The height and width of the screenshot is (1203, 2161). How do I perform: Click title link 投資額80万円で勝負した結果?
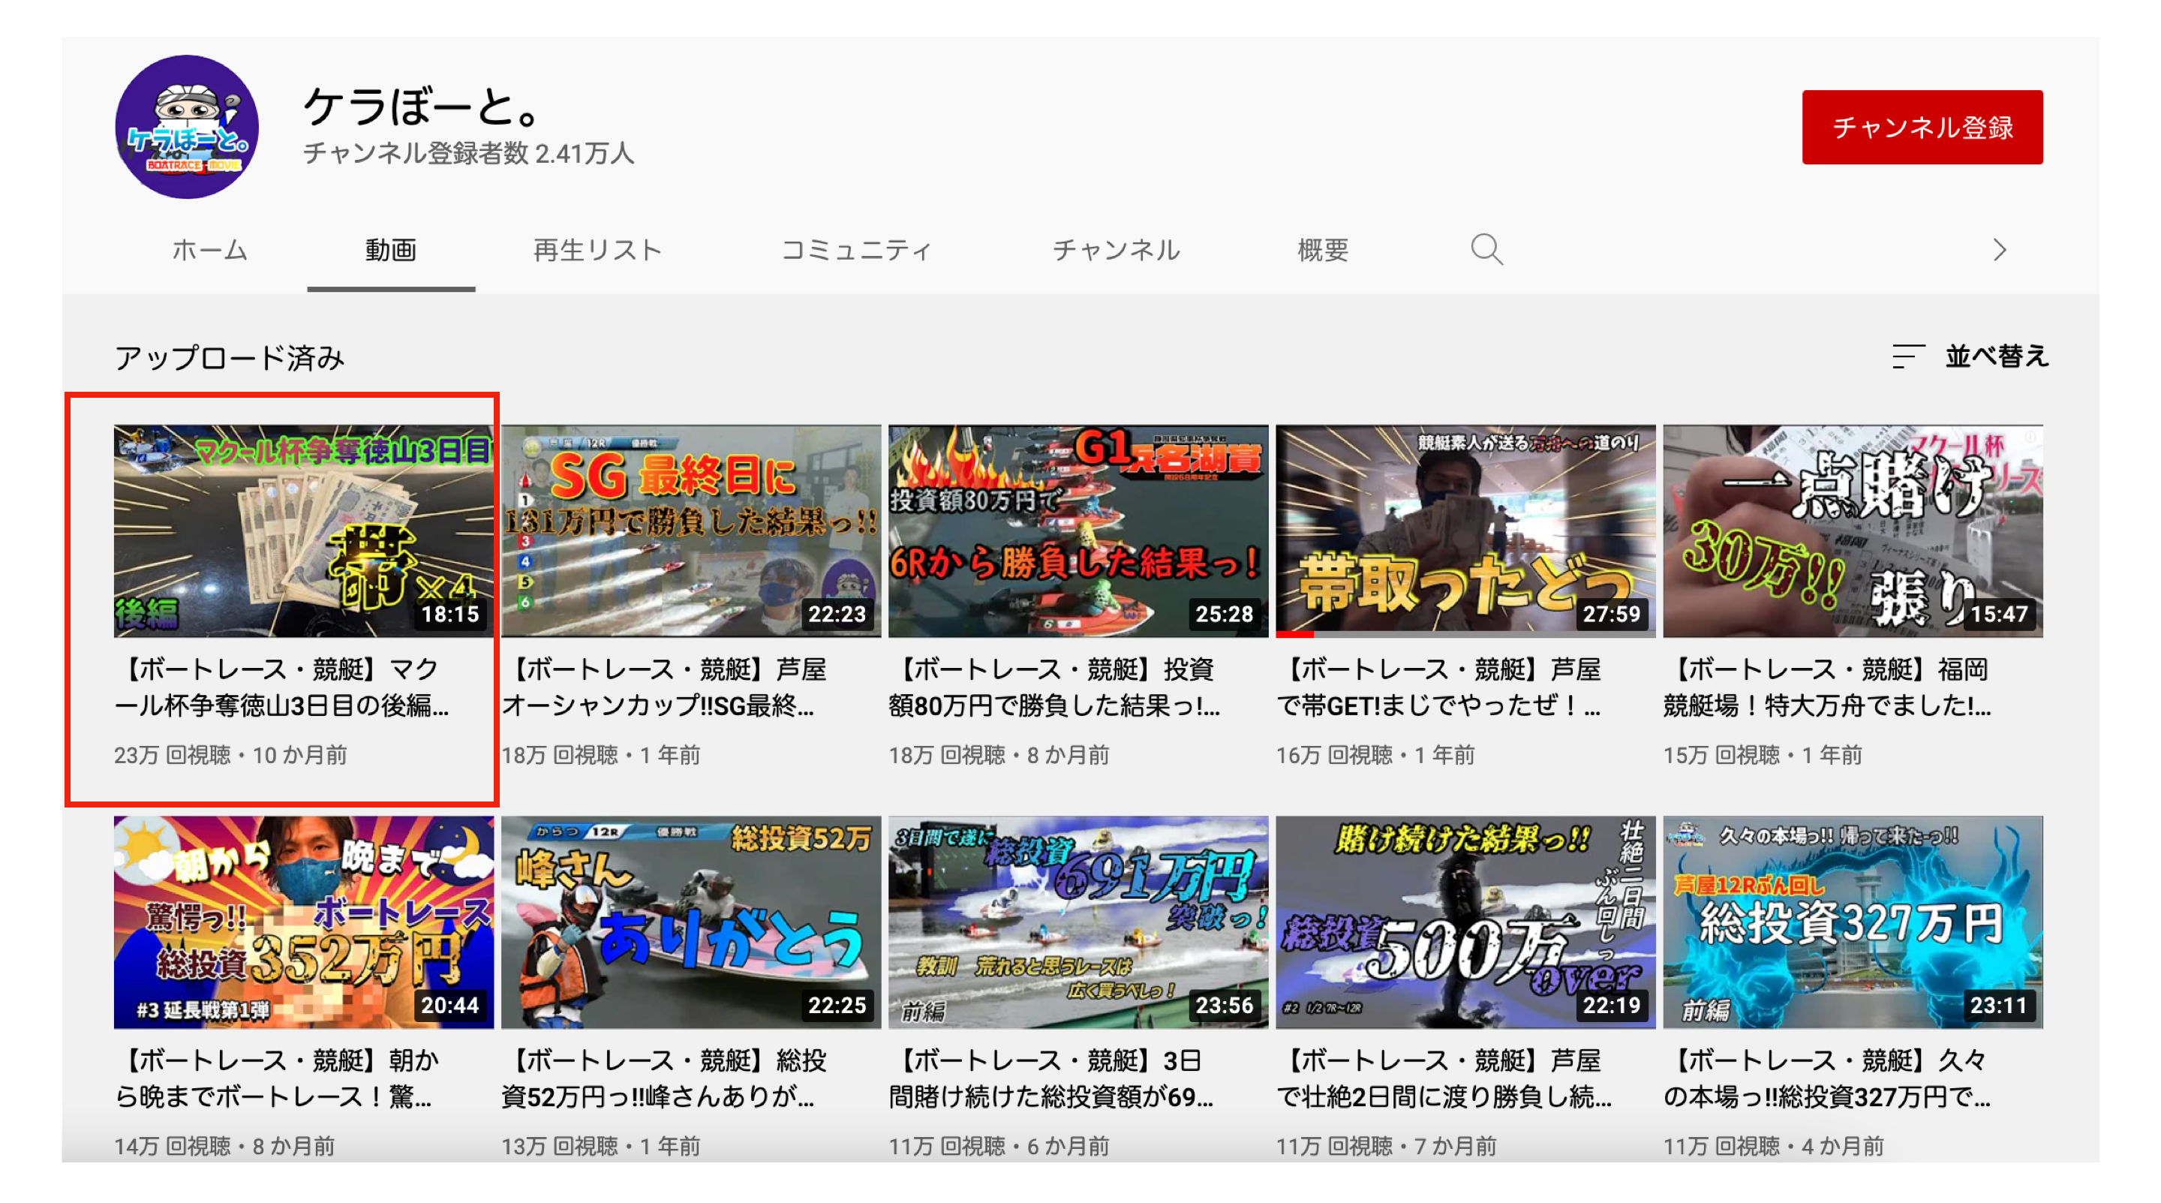1053,687
